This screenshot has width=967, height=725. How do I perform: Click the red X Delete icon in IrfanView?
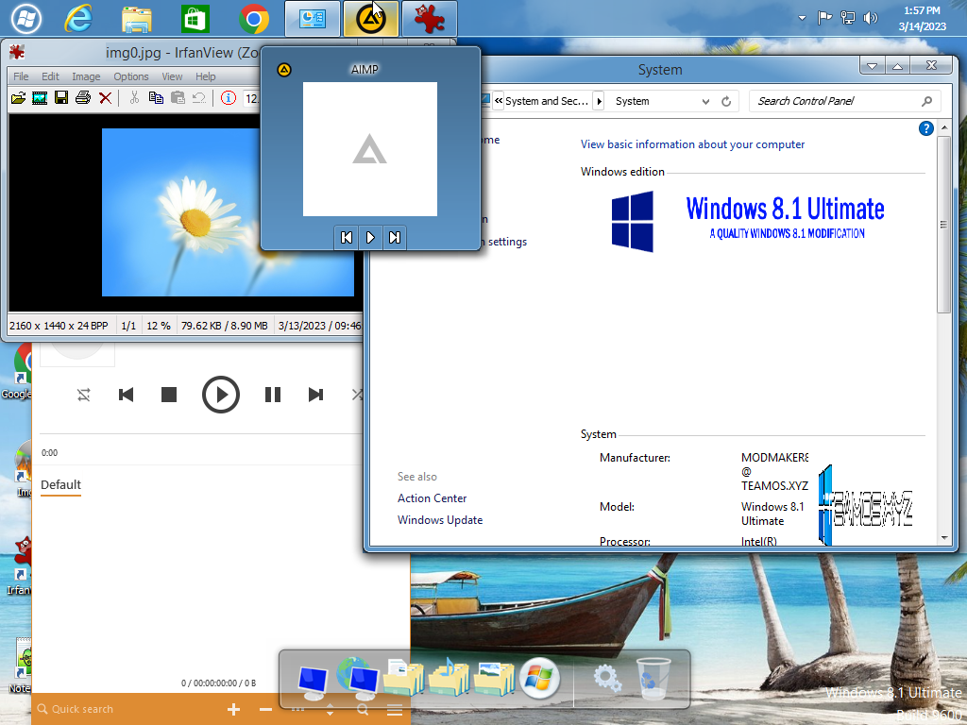pos(106,97)
